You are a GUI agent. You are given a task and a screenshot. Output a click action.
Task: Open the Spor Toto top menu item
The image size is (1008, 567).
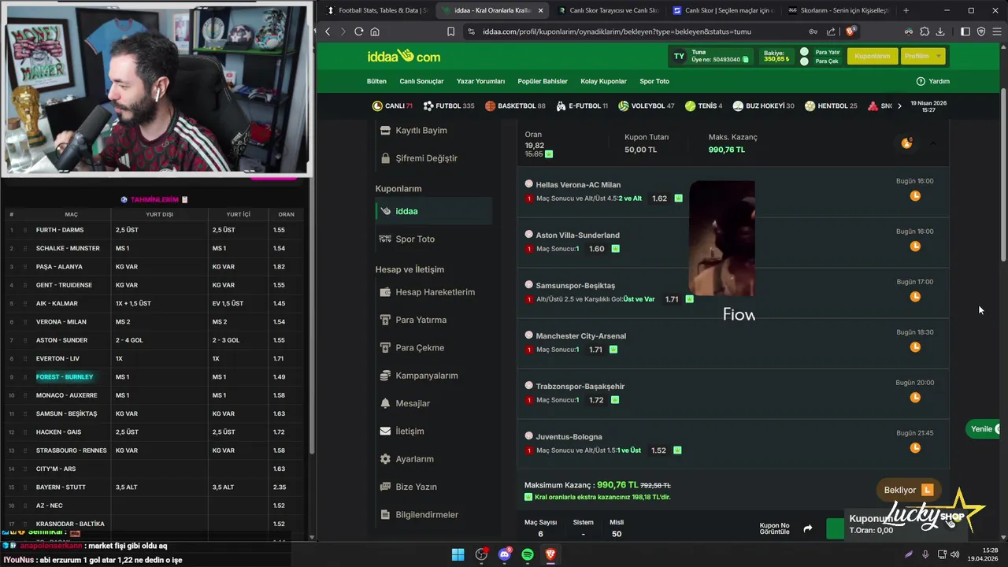[x=654, y=81]
